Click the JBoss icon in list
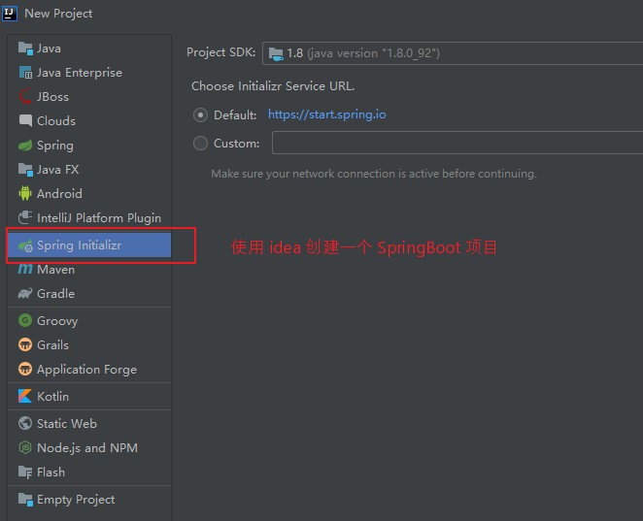This screenshot has height=521, width=643. click(25, 97)
